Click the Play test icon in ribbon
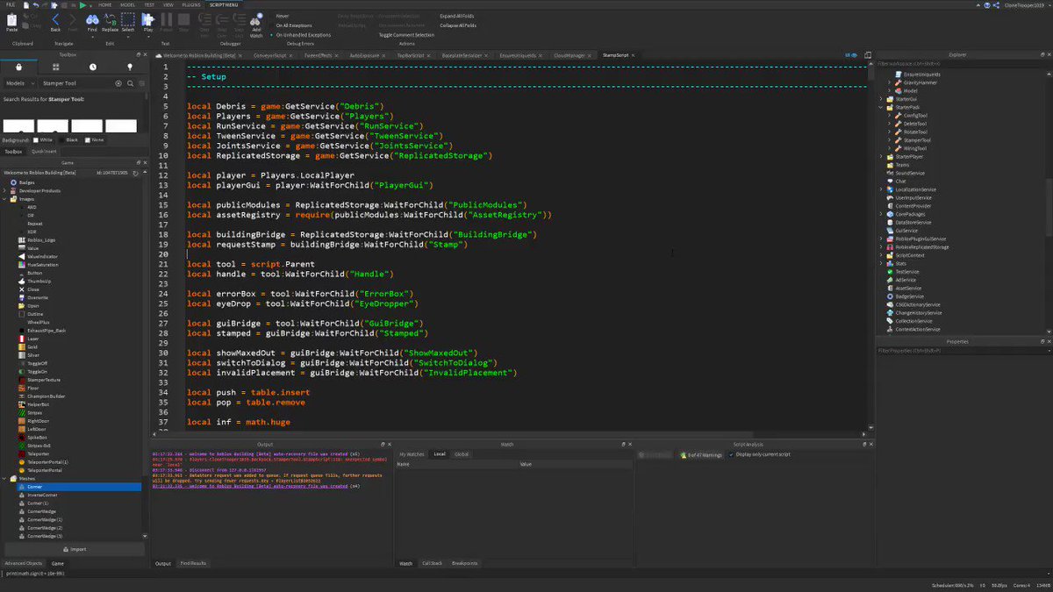 pyautogui.click(x=148, y=20)
